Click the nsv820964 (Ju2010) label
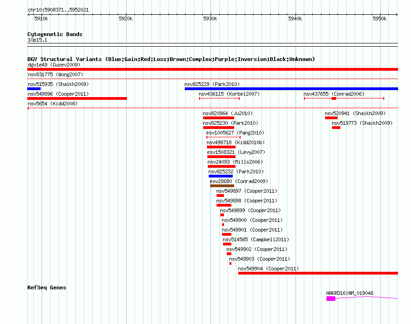This screenshot has width=411, height=324. [x=228, y=113]
